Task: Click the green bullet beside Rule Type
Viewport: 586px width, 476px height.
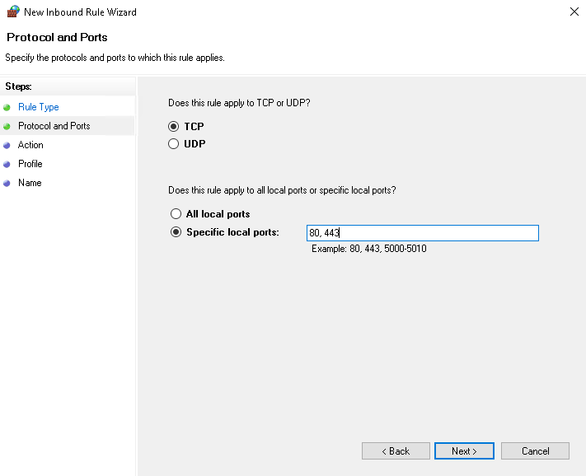Action: coord(7,107)
